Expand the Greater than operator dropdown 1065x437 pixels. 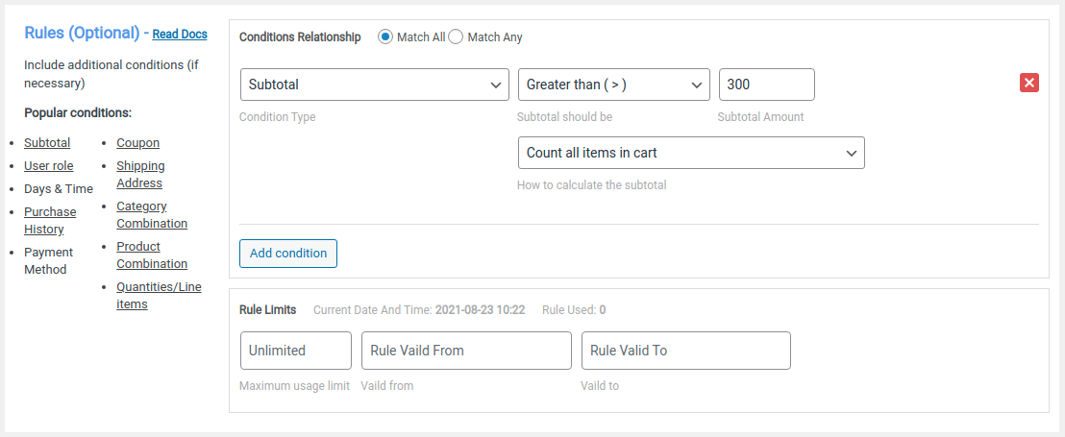(x=613, y=85)
